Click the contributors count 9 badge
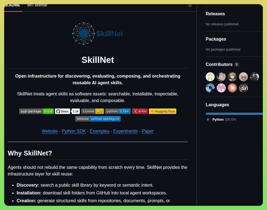This screenshot has height=210, width=267. (237, 65)
